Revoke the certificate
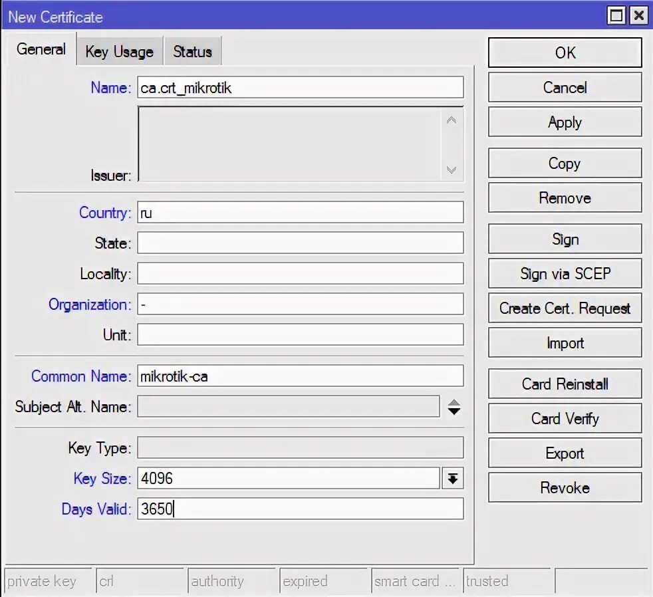Image resolution: width=653 pixels, height=597 pixels. click(565, 487)
